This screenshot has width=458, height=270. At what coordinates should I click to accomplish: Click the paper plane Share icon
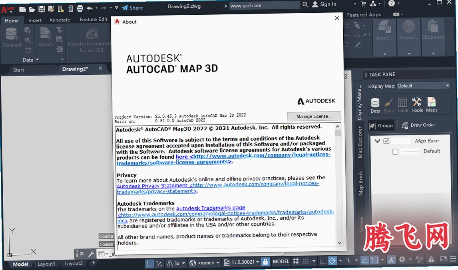(x=125, y=8)
